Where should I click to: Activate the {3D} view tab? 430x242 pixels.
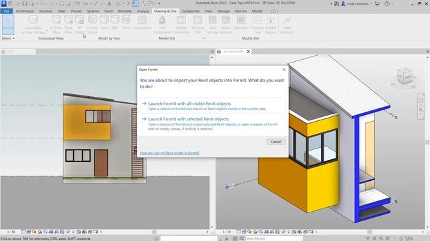[18, 52]
